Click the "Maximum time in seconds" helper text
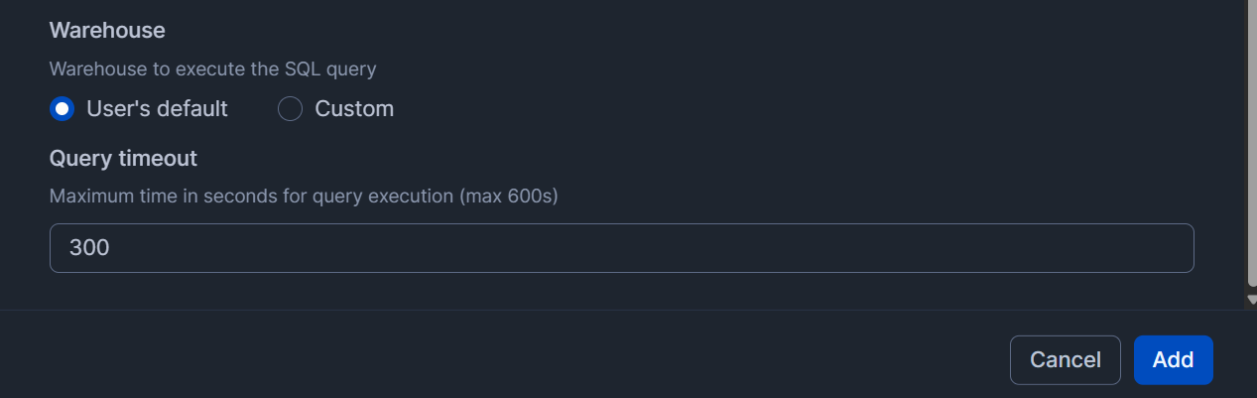This screenshot has width=1257, height=398. [304, 197]
